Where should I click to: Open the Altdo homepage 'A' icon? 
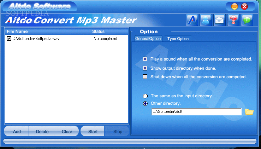(192, 20)
